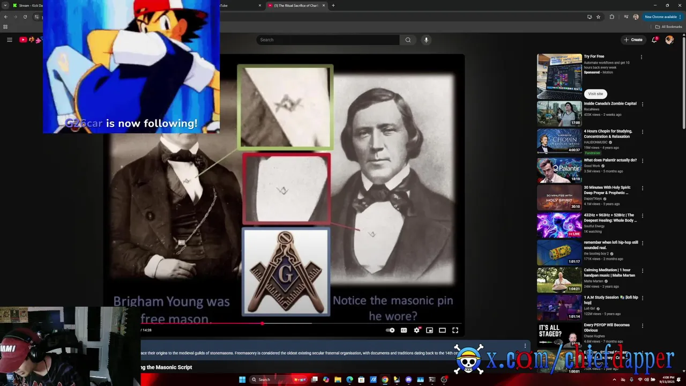Open File Explorer from the taskbar
686x386 pixels.
(x=338, y=380)
